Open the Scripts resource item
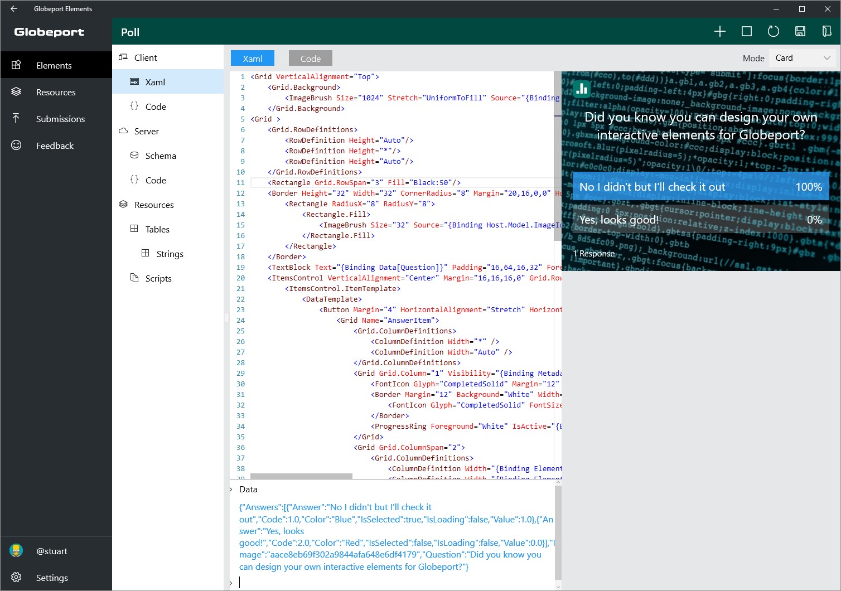 [158, 278]
